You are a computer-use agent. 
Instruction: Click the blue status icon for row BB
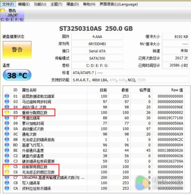(x=7, y=140)
